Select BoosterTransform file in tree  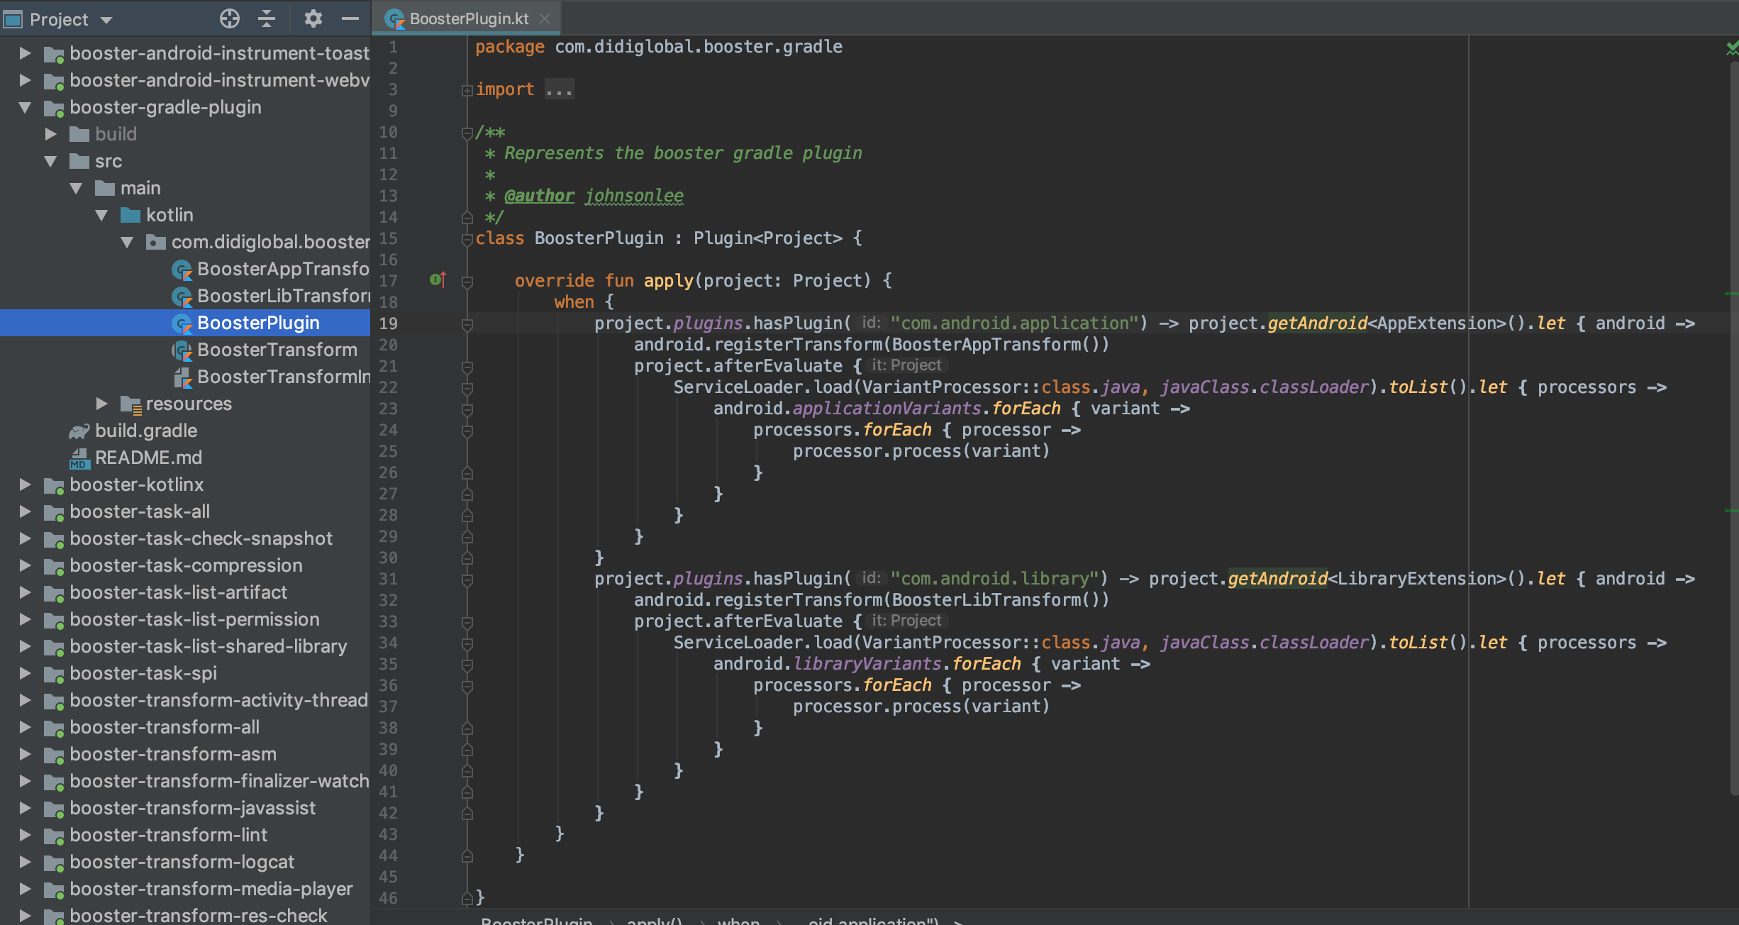coord(277,350)
